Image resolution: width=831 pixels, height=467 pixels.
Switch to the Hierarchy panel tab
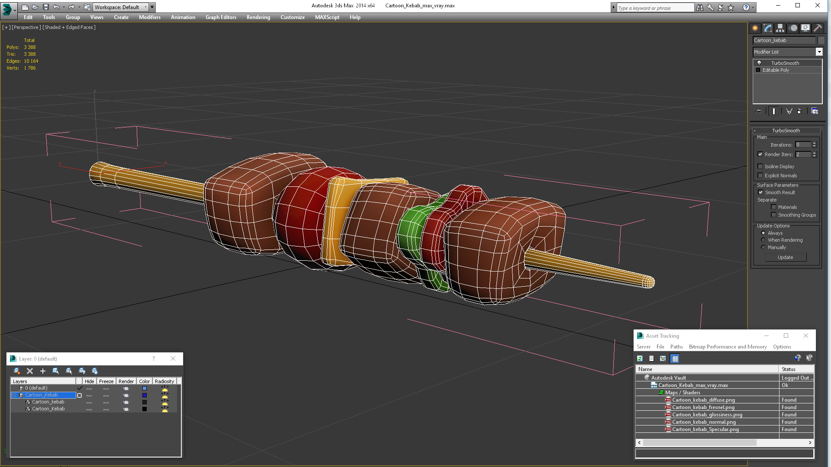[780, 28]
